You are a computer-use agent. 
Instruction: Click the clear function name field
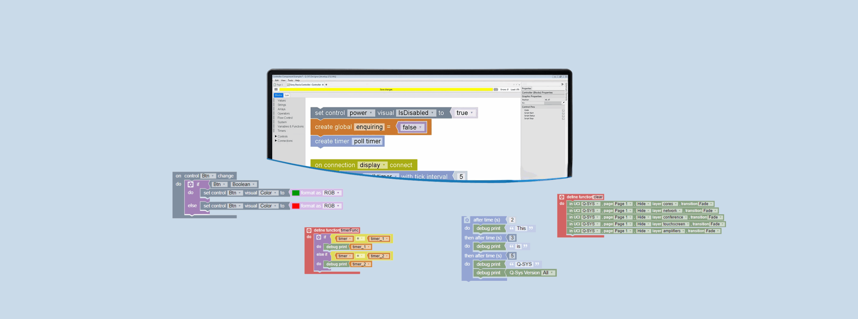pos(598,197)
